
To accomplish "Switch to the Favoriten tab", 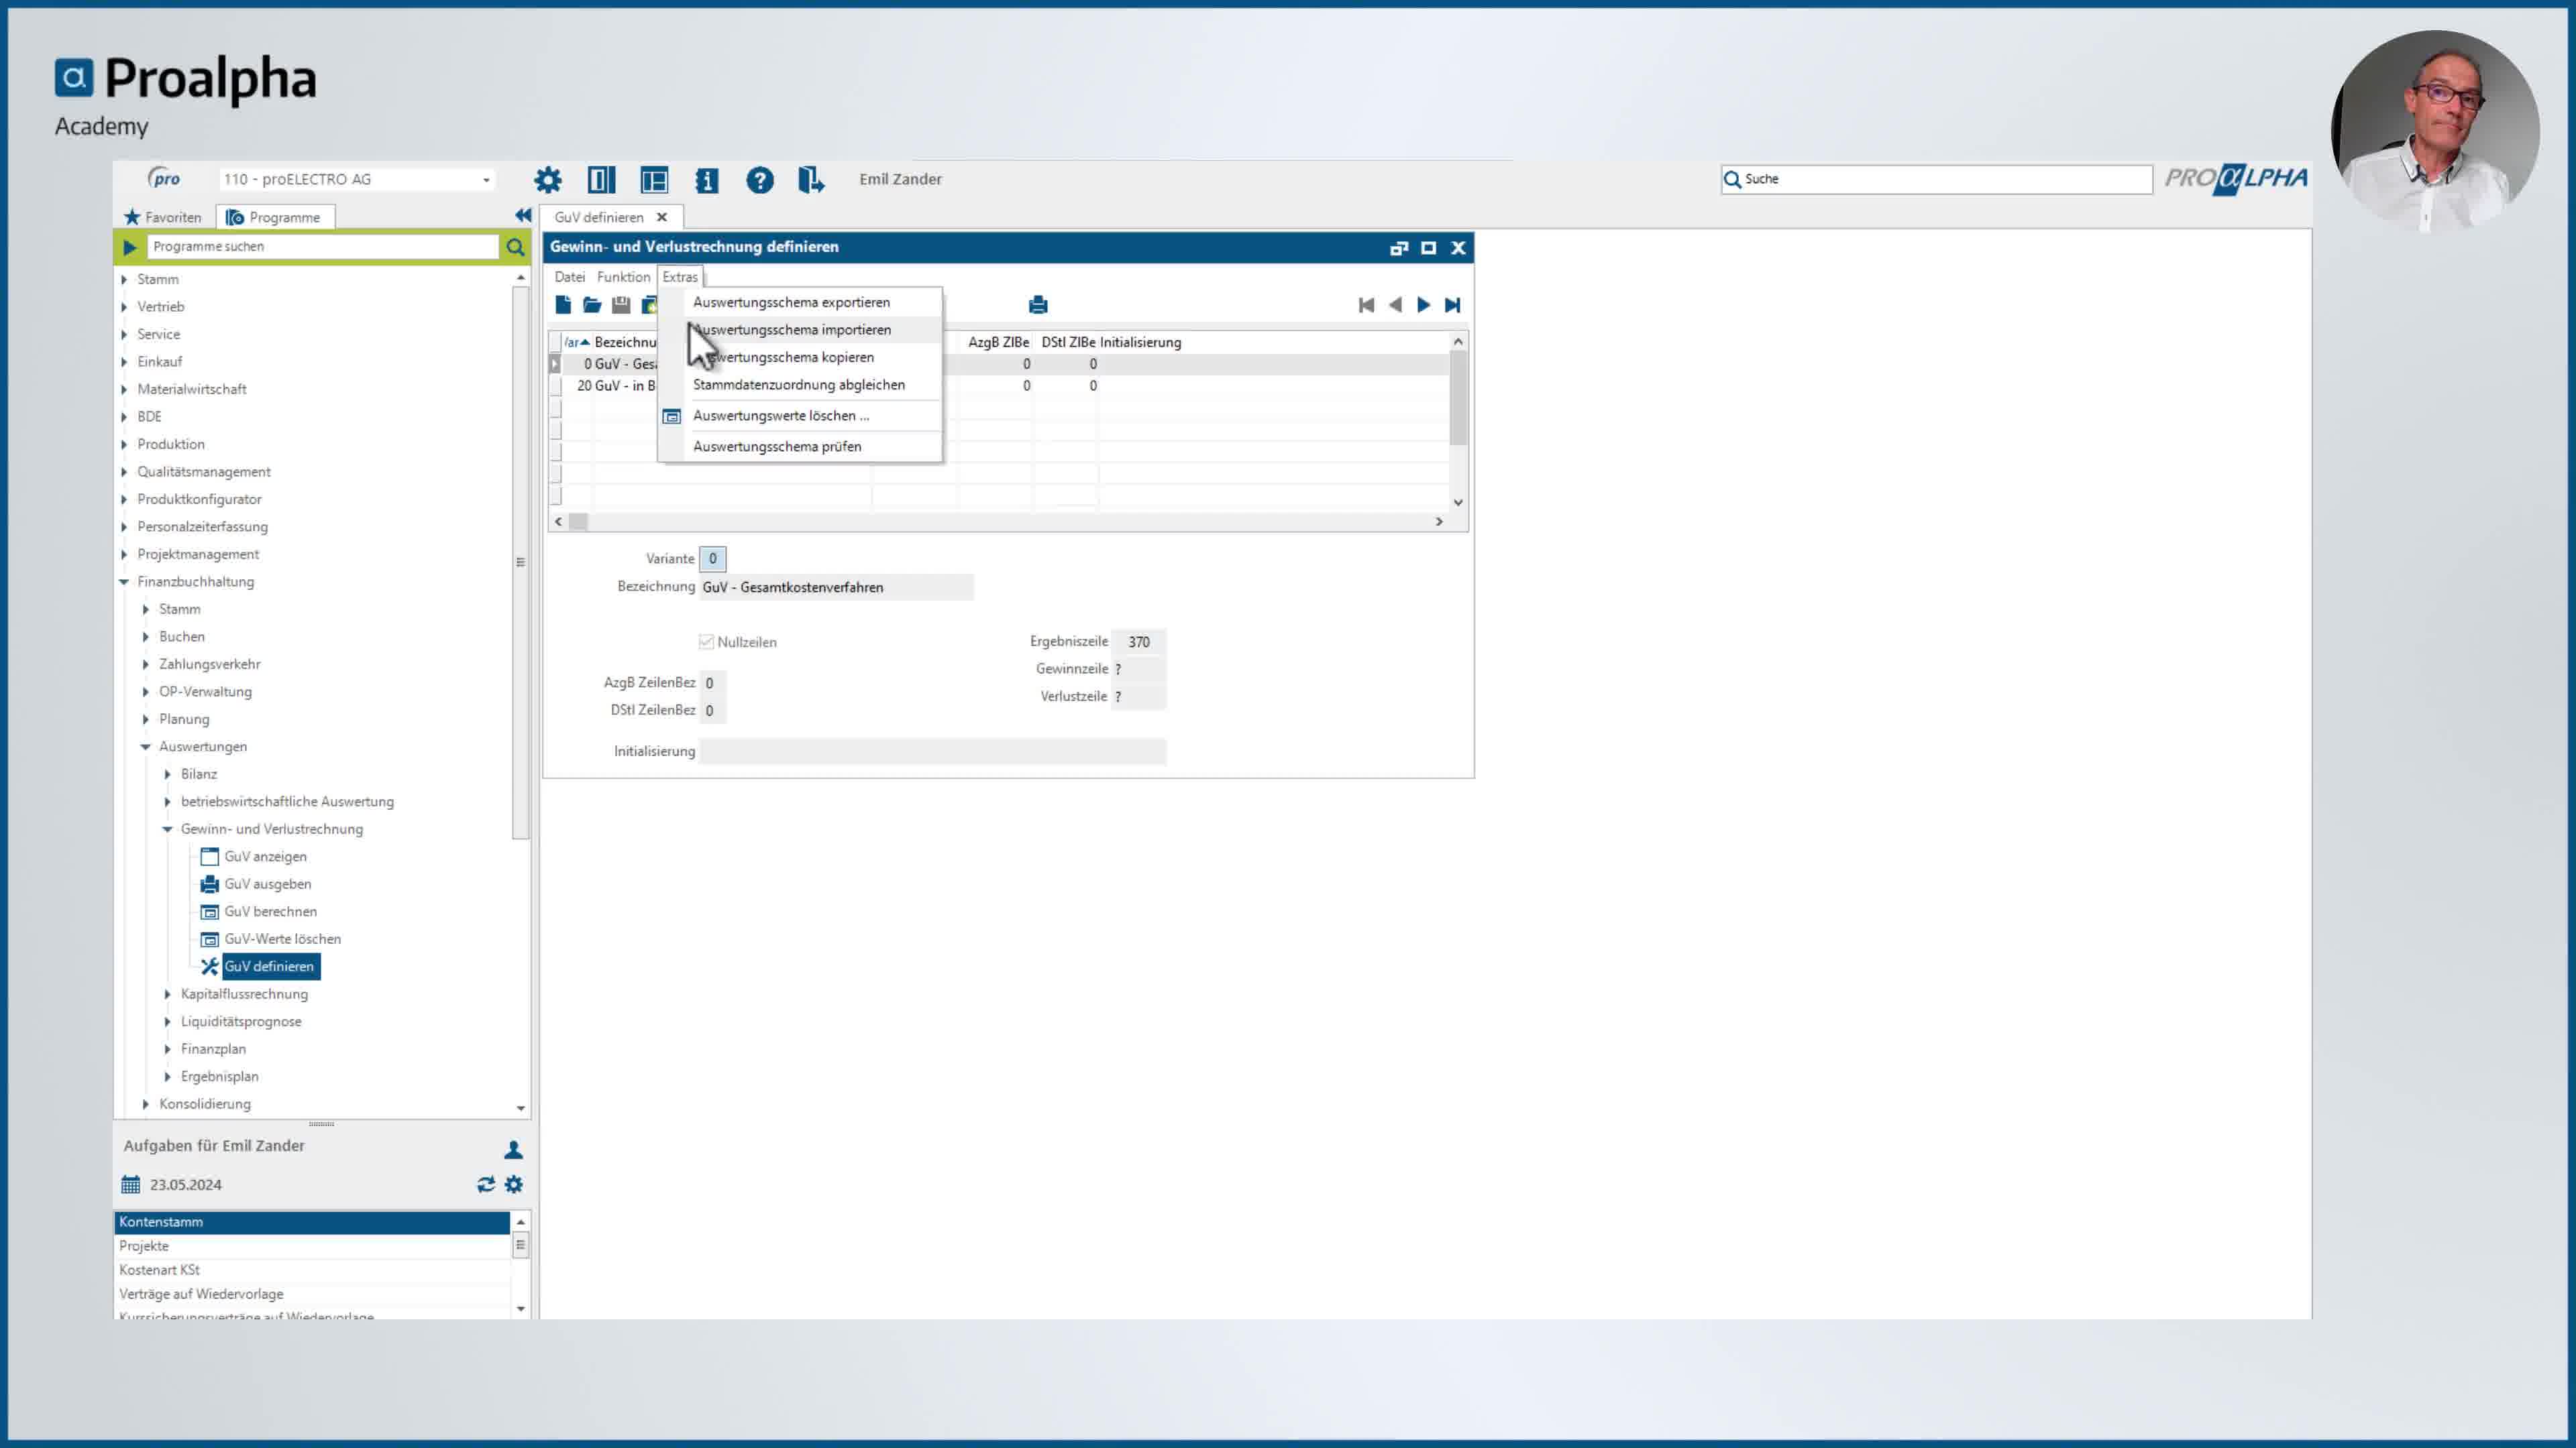I will [163, 217].
